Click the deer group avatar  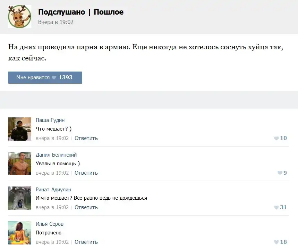[19, 17]
